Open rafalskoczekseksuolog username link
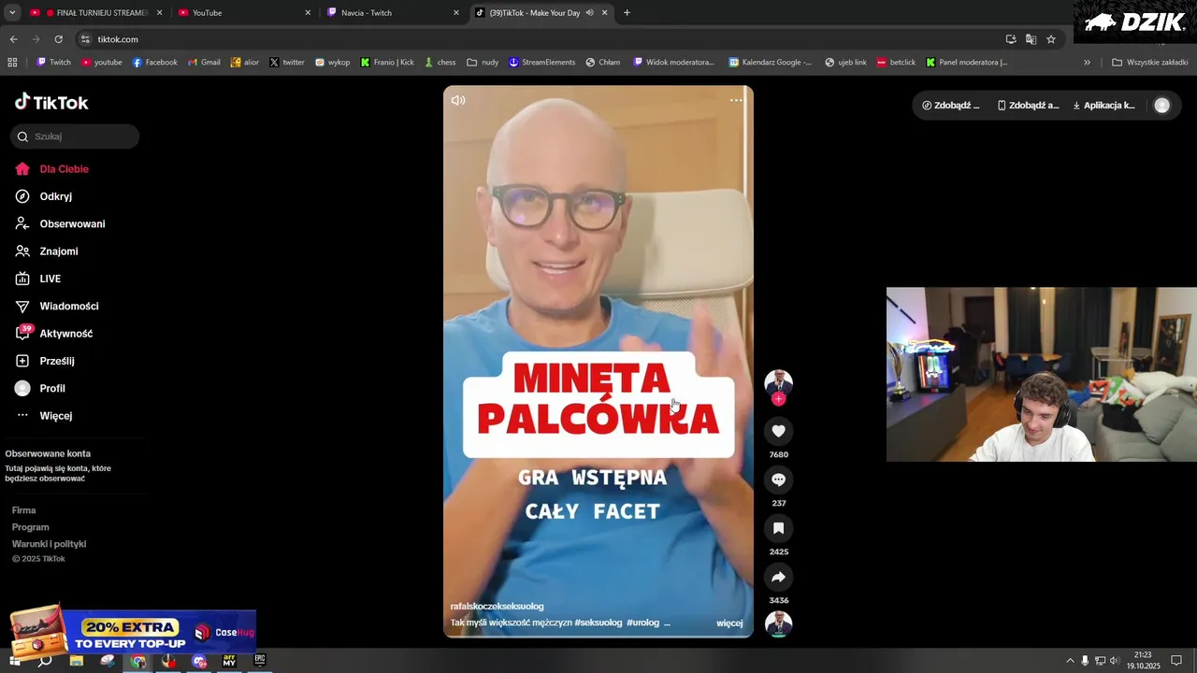1197x673 pixels. pyautogui.click(x=497, y=606)
